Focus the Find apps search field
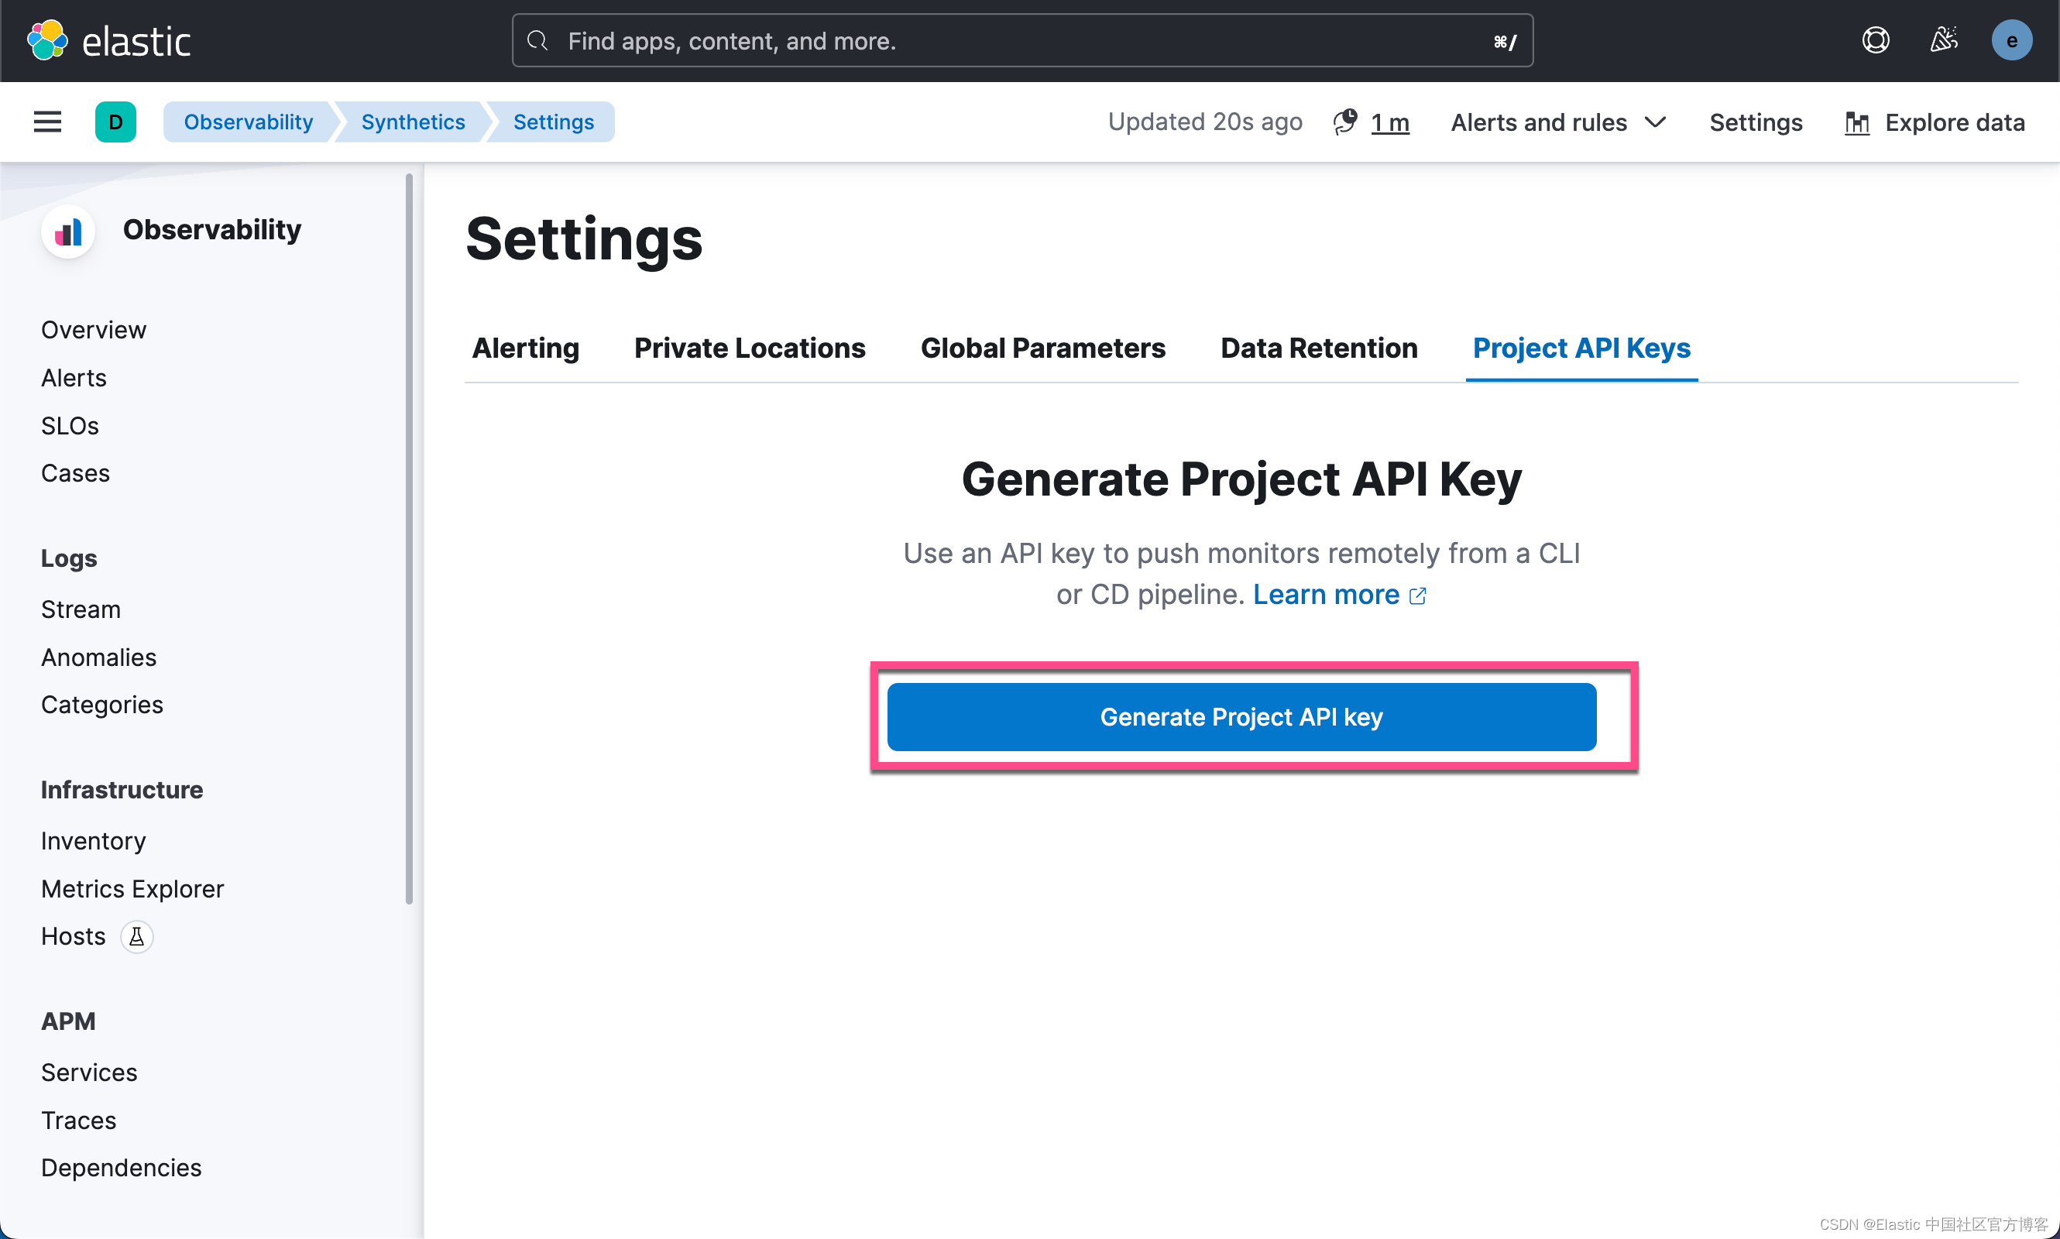 (x=1022, y=41)
